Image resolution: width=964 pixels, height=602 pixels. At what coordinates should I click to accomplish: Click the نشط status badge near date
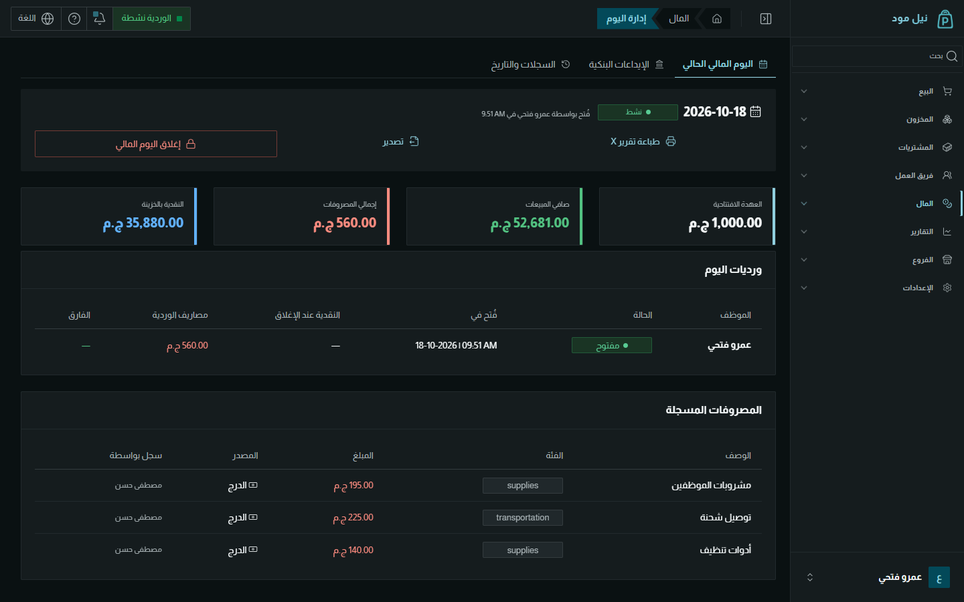[x=638, y=112]
